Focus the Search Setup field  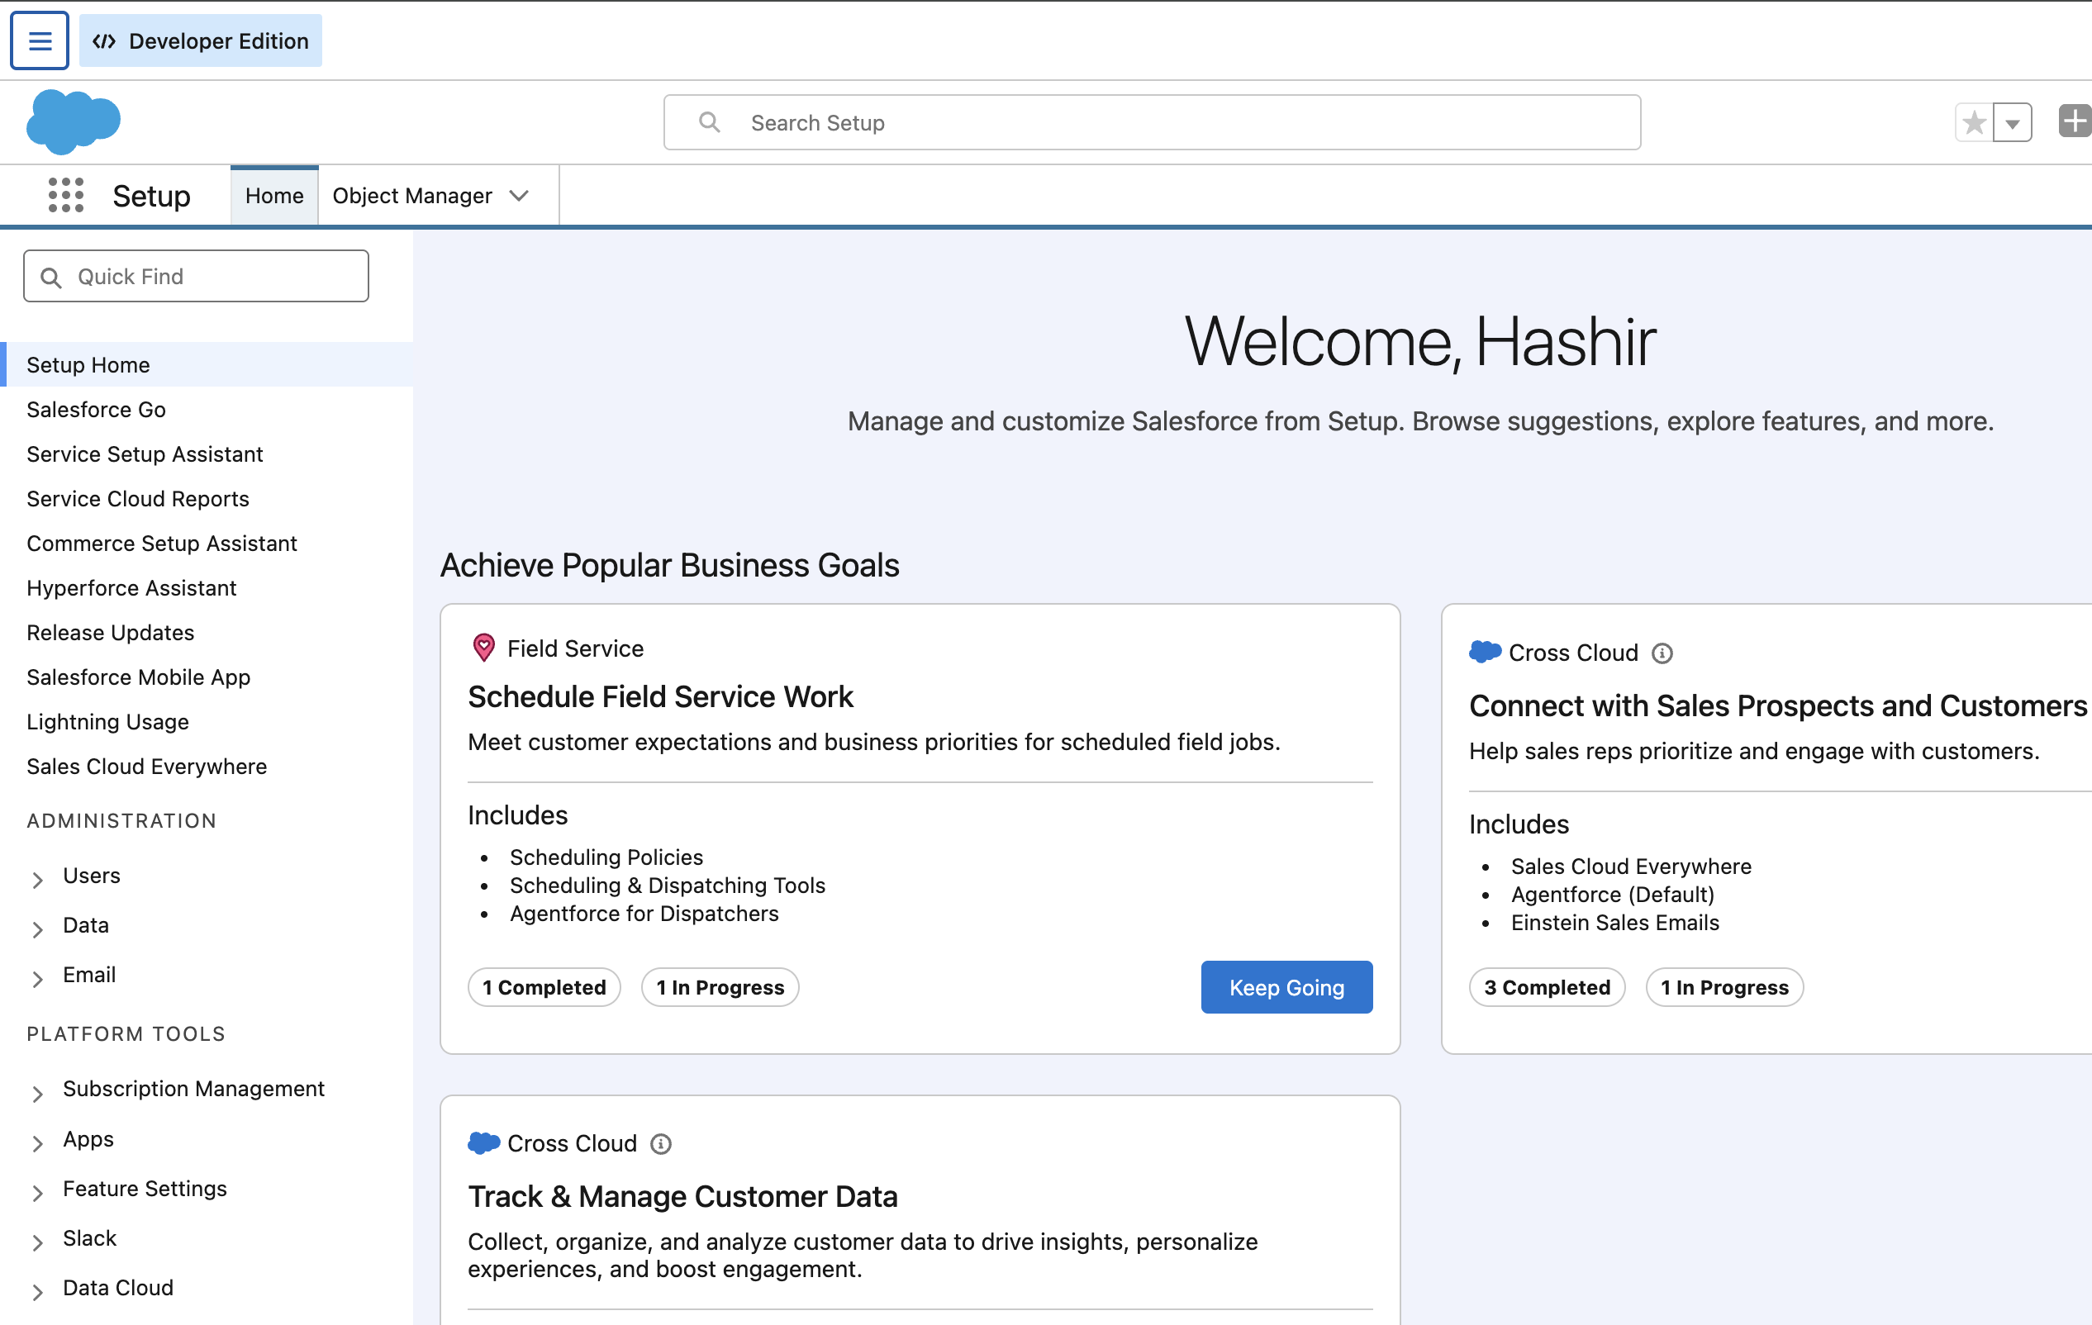coord(1152,122)
